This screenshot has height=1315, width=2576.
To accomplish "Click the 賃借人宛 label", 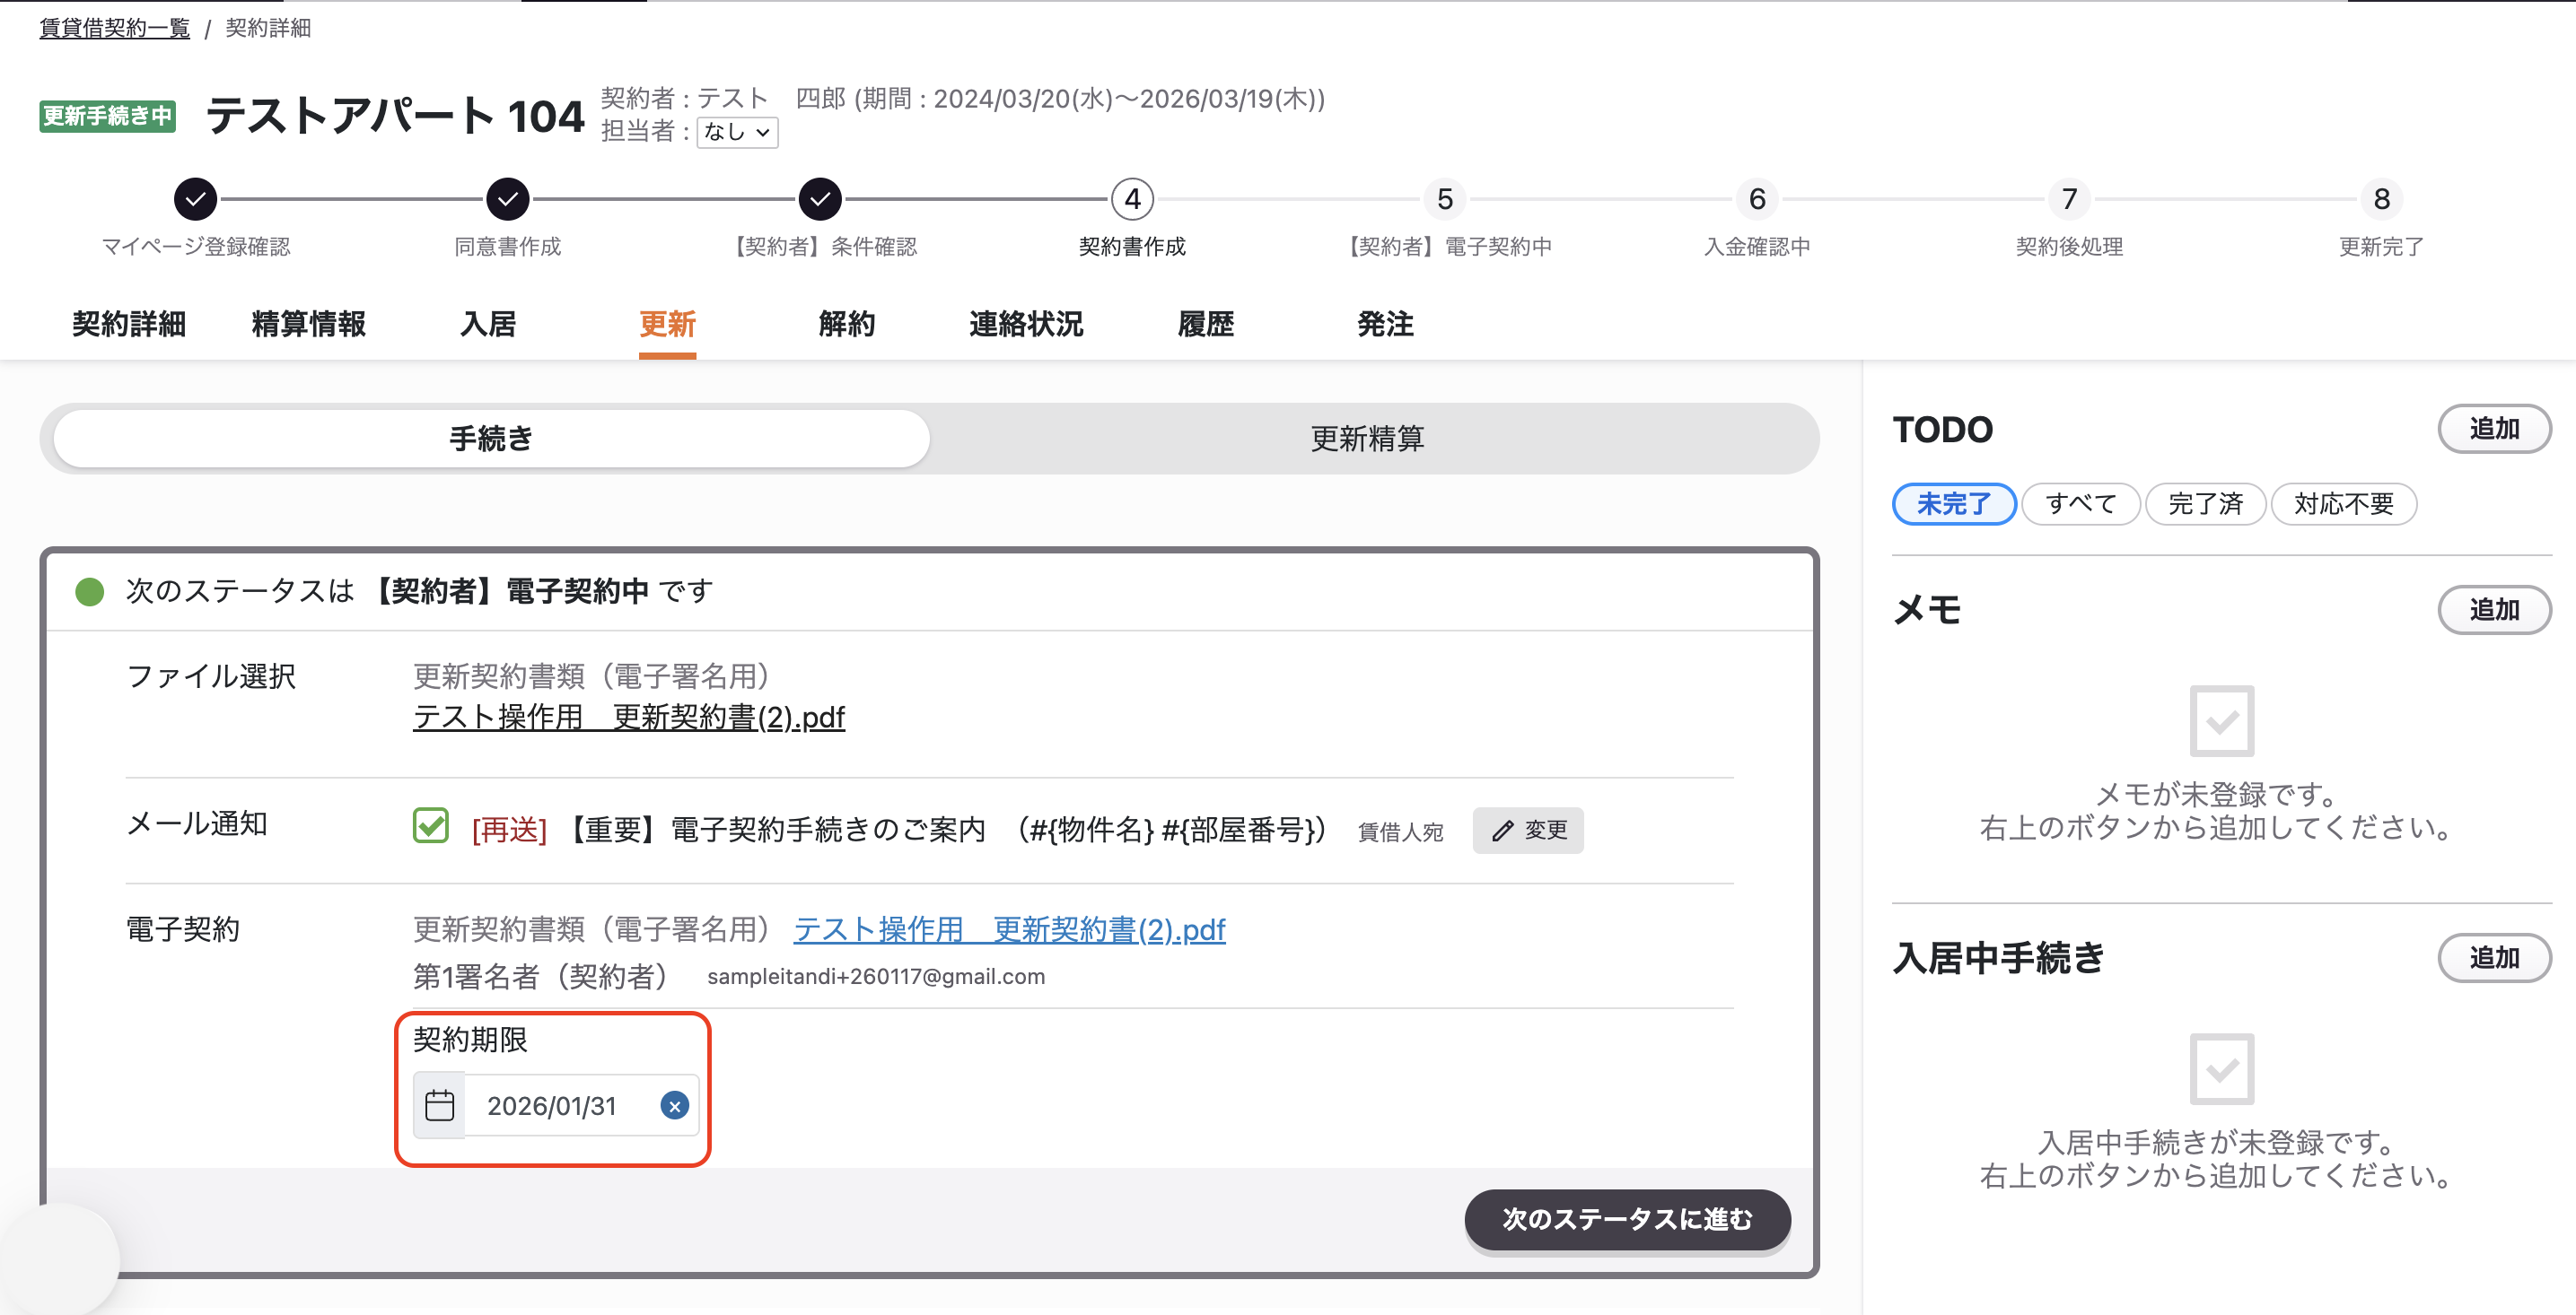I will point(1400,832).
